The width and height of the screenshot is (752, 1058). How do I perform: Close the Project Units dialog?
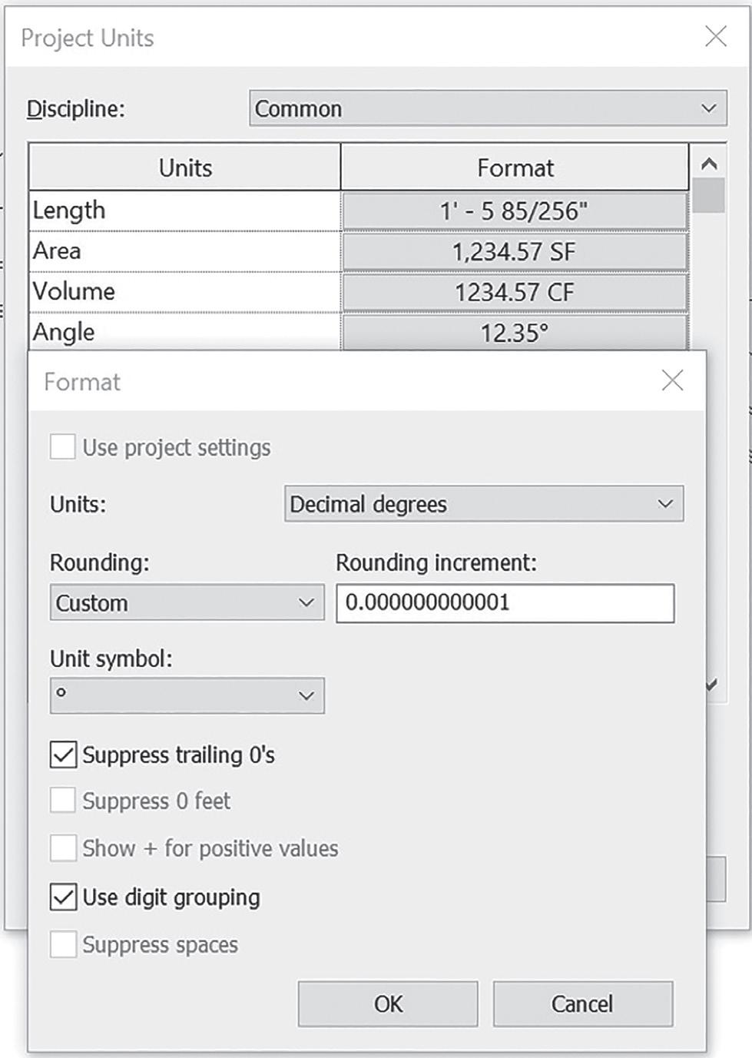point(716,36)
